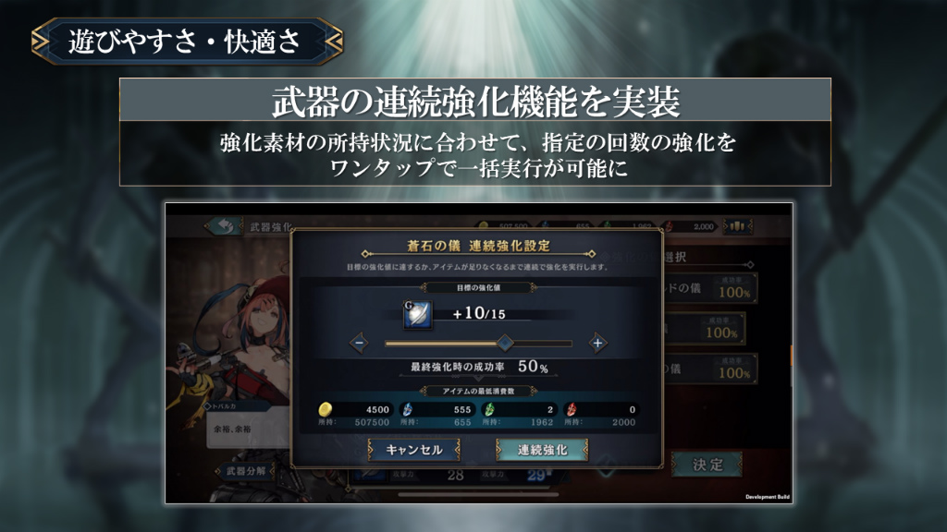Viewport: 947px width, 532px height.
Task: Click the キャンセル button
Action: click(414, 450)
